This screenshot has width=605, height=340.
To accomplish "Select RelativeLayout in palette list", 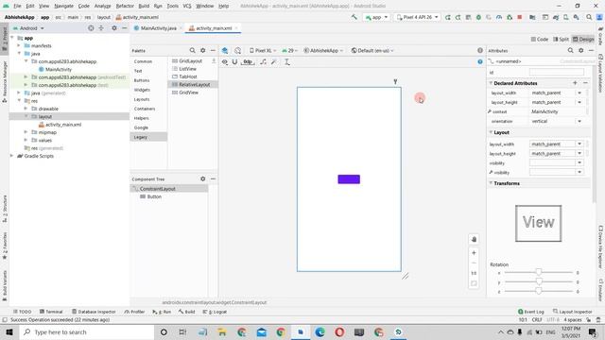I will (x=193, y=84).
